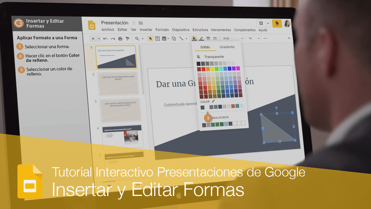Open the new slide layout dropdown arrow
The height and width of the screenshot is (209, 371).
coord(99,39)
